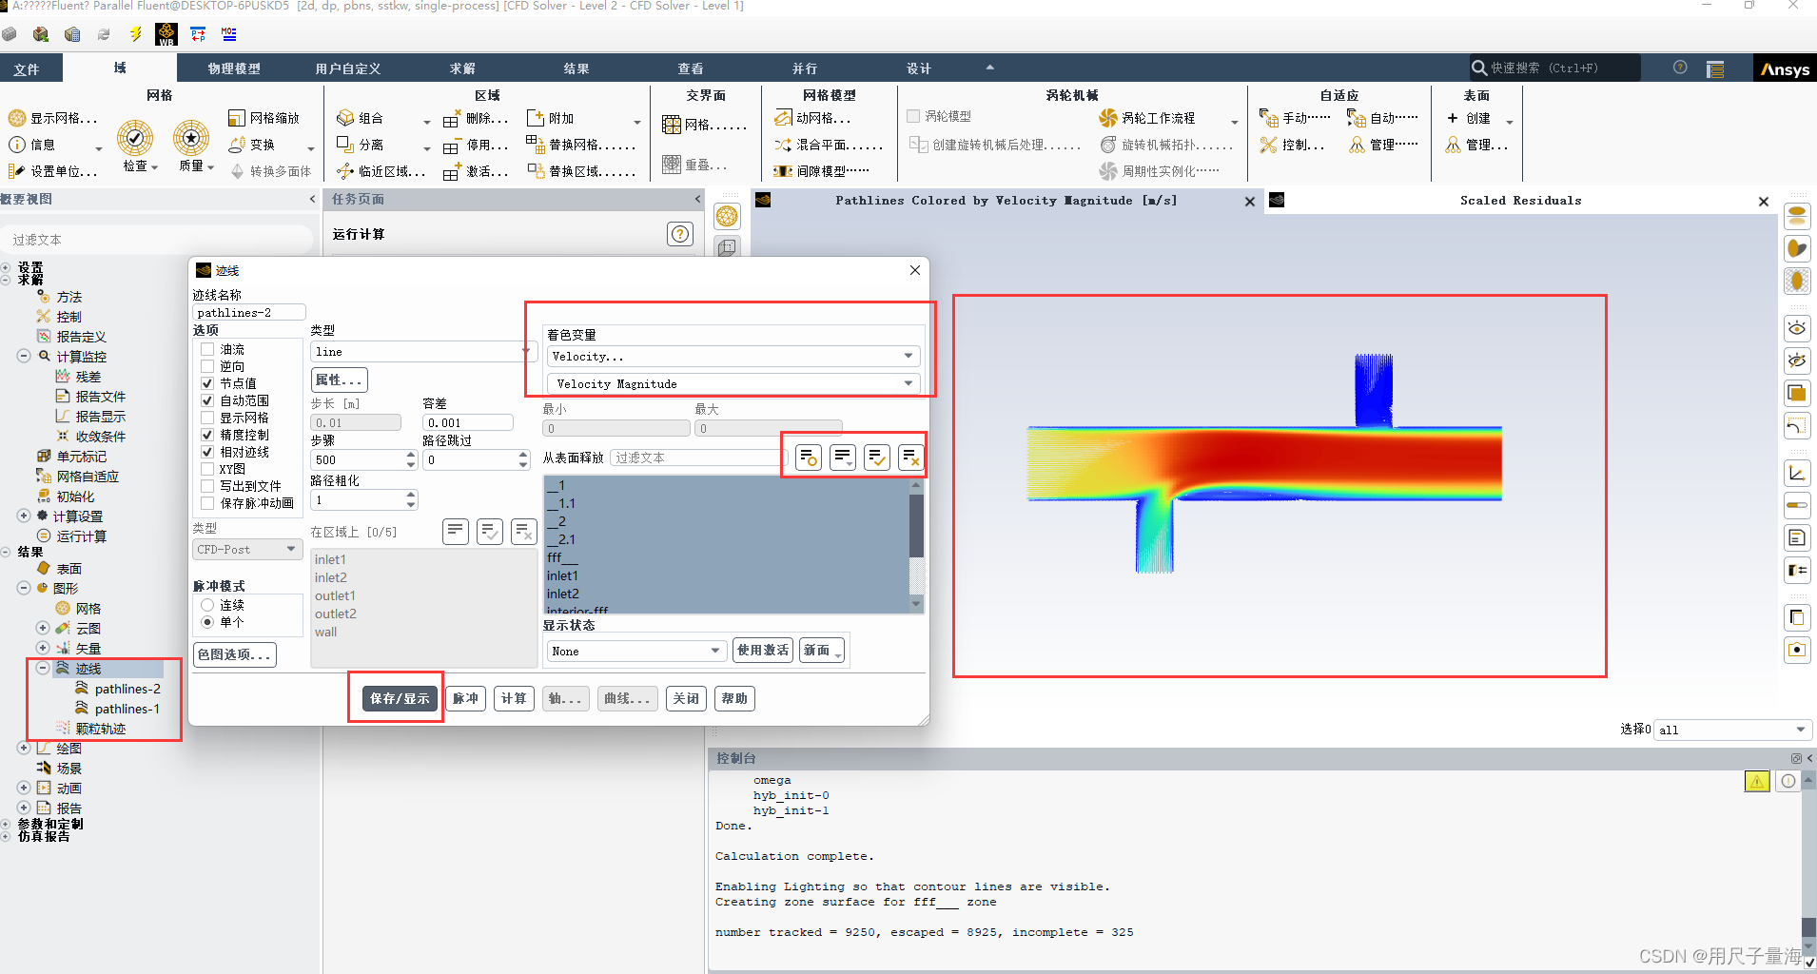
Task: Open the task page help question-mark icon
Action: click(x=680, y=234)
